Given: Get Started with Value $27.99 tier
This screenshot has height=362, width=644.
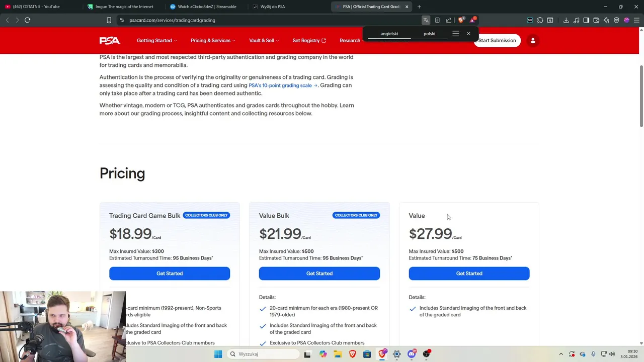Looking at the screenshot, I should coord(469,274).
